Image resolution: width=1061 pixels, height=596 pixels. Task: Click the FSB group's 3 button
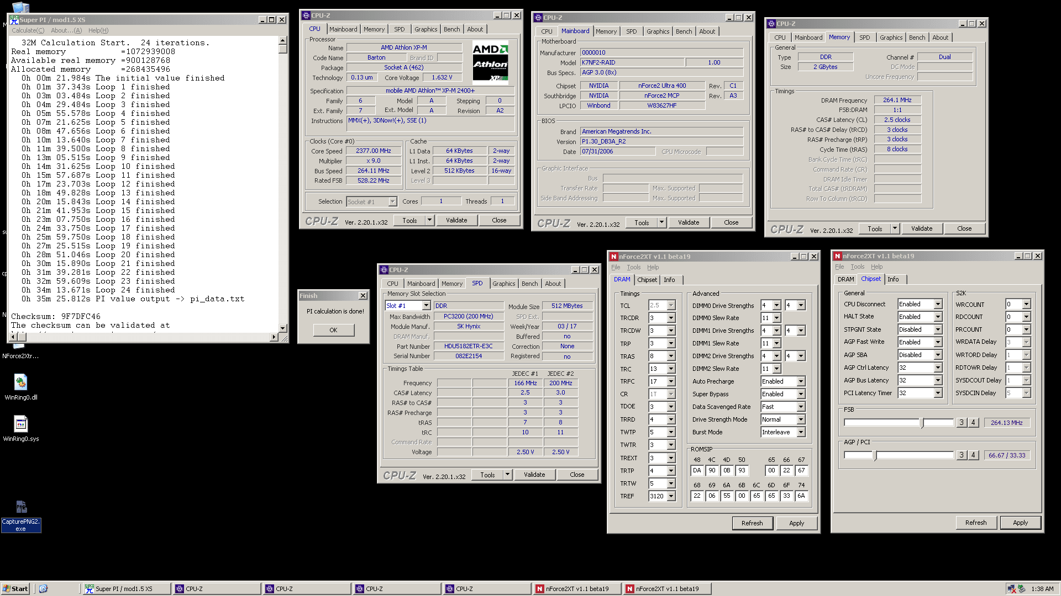(x=962, y=423)
